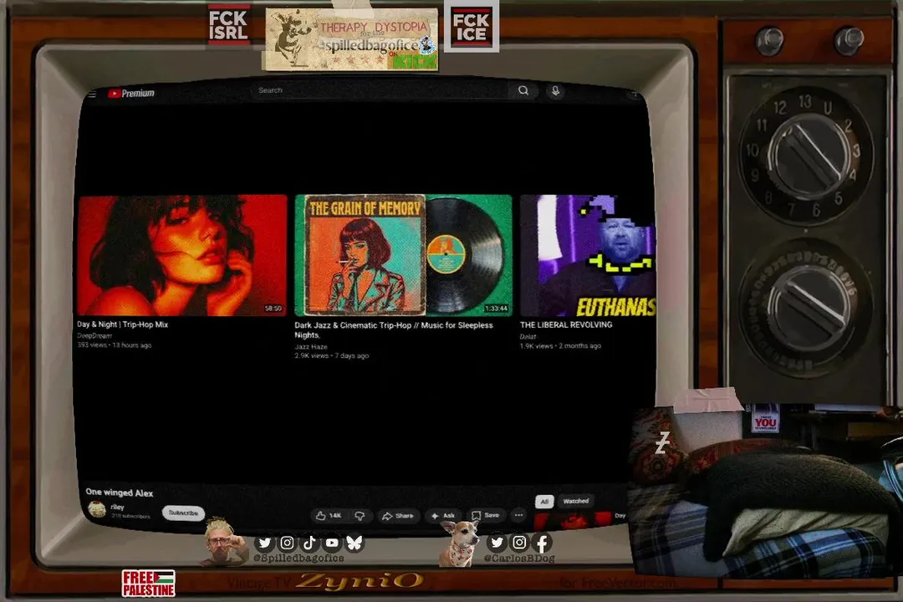
Task: Open THE LIBERAL REVOLVING video thumbnail
Action: (588, 255)
